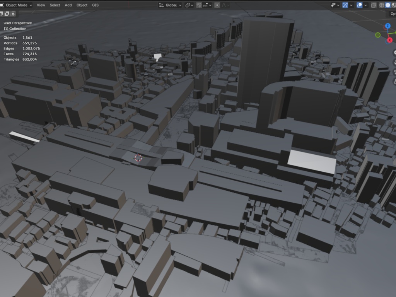Screen dimensions: 396x297
Task: Open the View menu
Action: tap(41, 5)
